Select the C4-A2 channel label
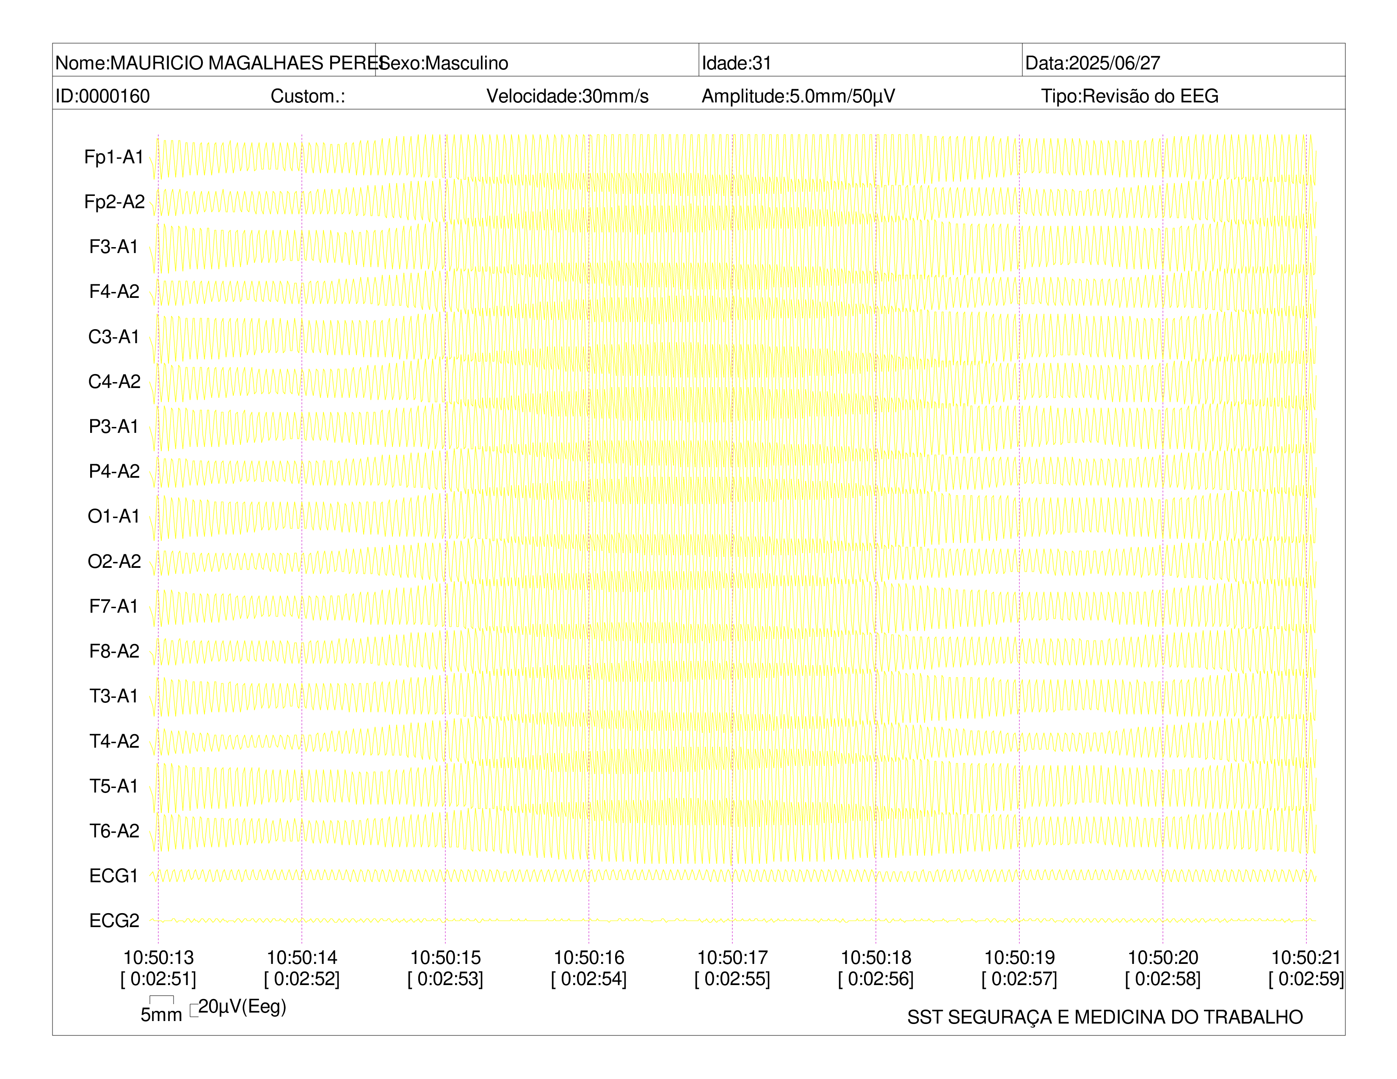The width and height of the screenshot is (1397, 1079). point(114,381)
